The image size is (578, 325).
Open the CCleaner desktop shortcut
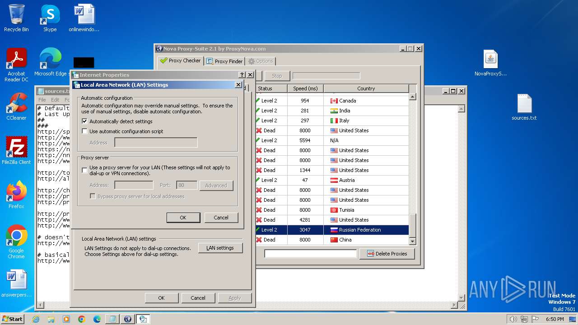tap(16, 107)
